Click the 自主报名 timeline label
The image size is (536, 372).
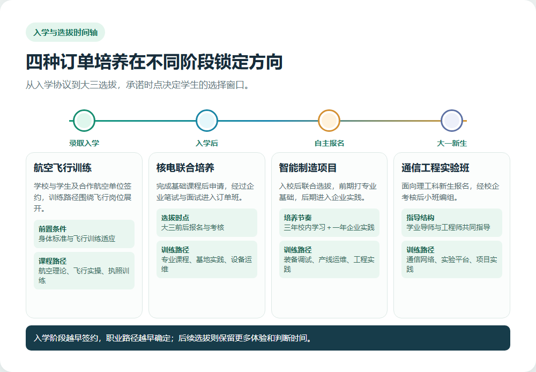(x=329, y=143)
